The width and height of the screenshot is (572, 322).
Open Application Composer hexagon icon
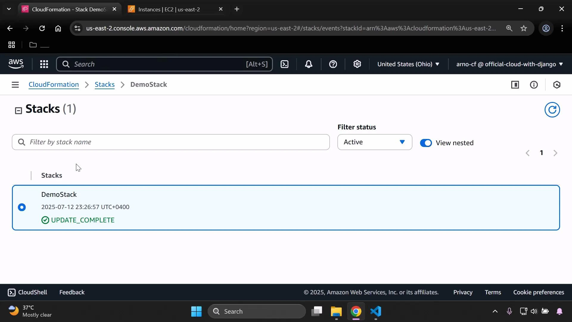(x=557, y=85)
